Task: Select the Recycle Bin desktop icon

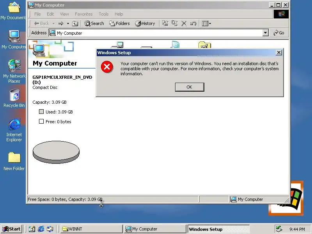Action: (x=14, y=98)
